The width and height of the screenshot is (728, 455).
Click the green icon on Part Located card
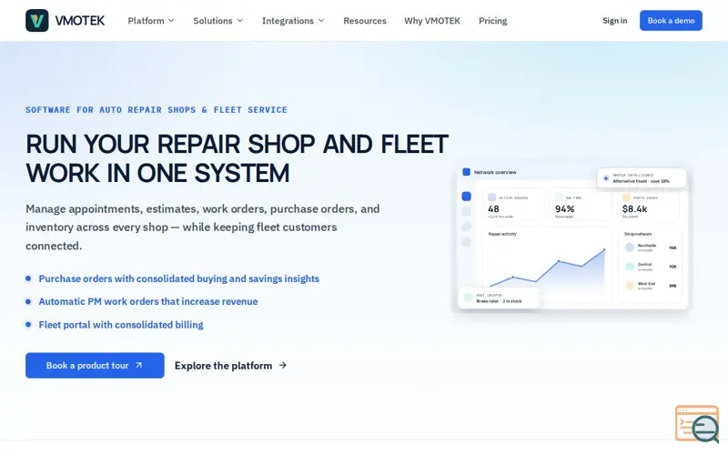468,298
